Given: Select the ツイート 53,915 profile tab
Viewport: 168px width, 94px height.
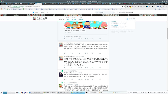Looking at the screenshot, I should (61, 19).
